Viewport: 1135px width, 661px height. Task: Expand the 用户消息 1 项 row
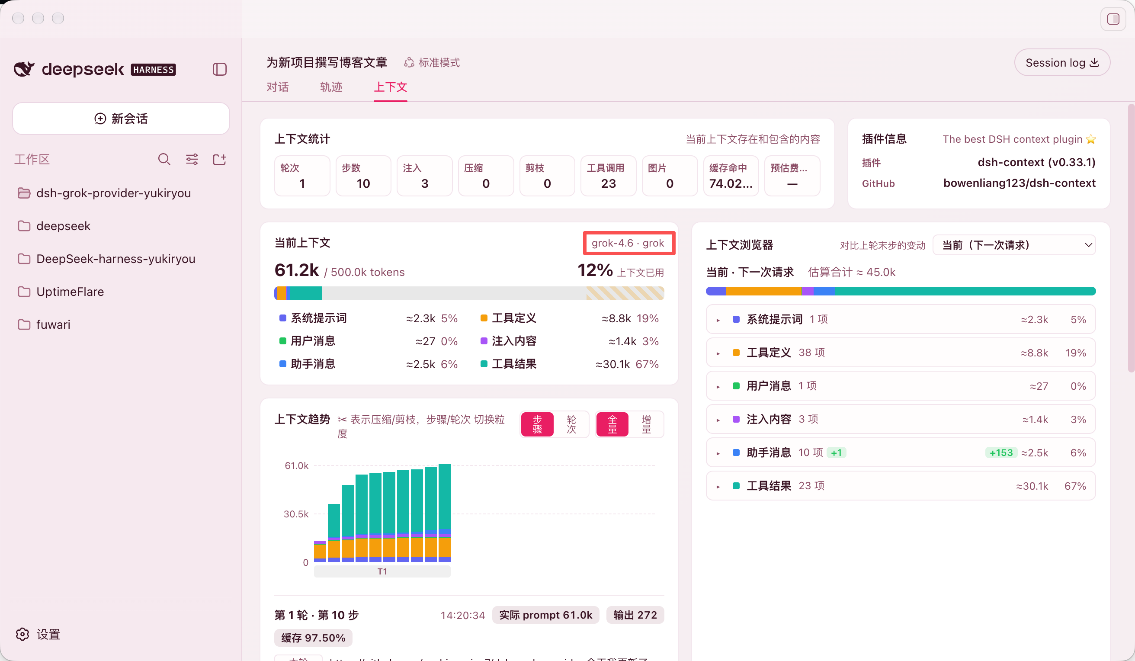tap(901, 386)
